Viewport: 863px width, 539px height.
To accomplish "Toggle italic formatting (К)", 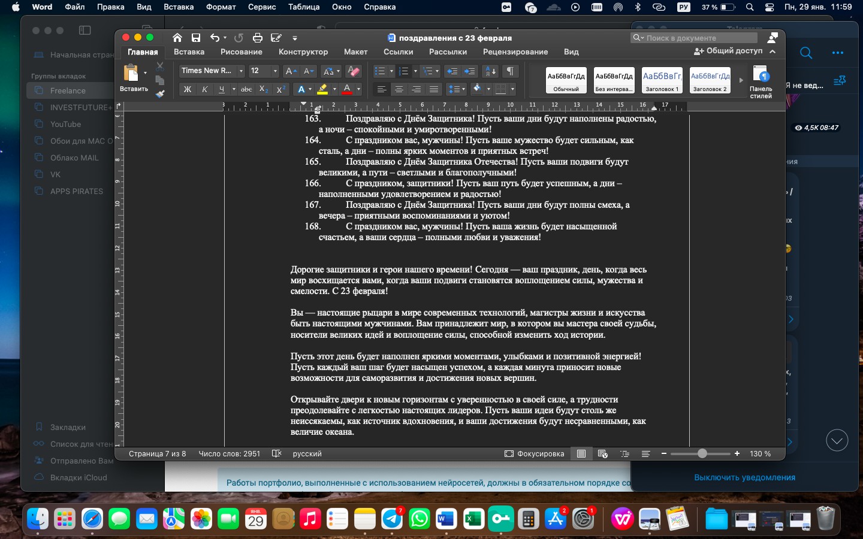I will (x=204, y=89).
